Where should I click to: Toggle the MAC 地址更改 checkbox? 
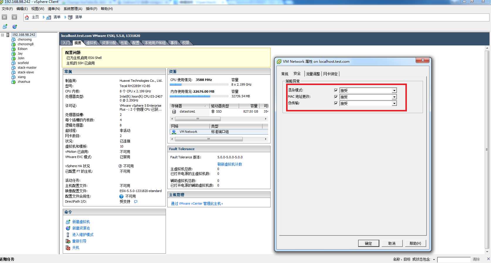coord(336,97)
